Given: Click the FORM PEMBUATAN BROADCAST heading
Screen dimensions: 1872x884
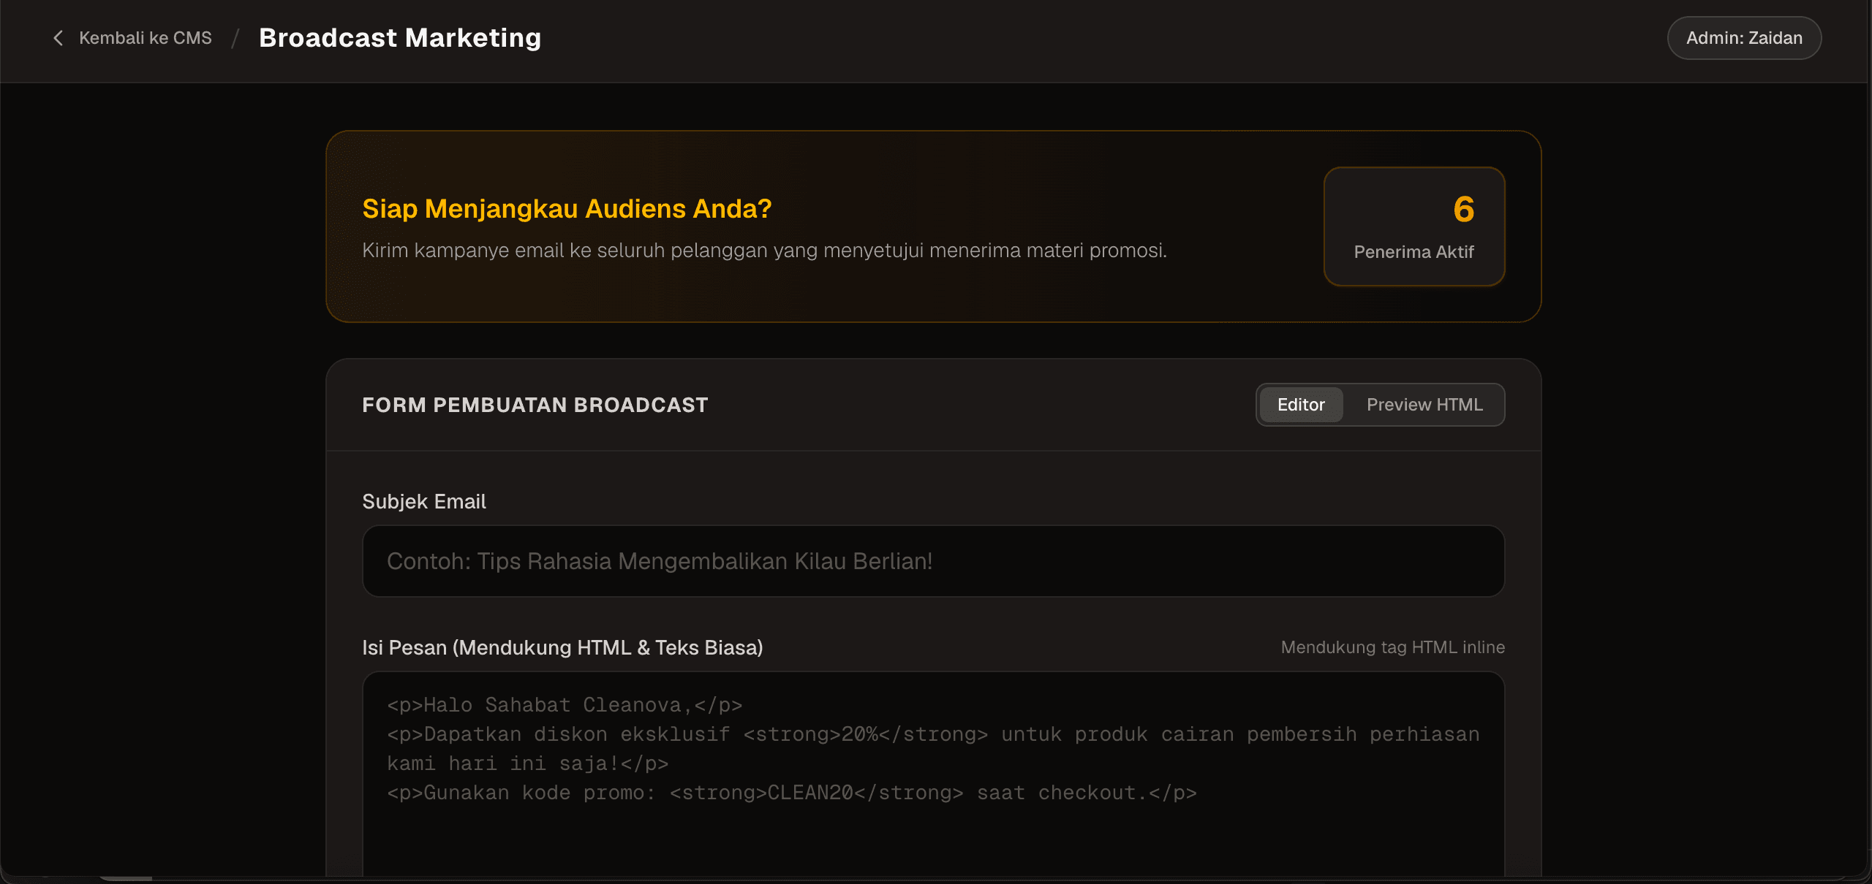Looking at the screenshot, I should 535,405.
